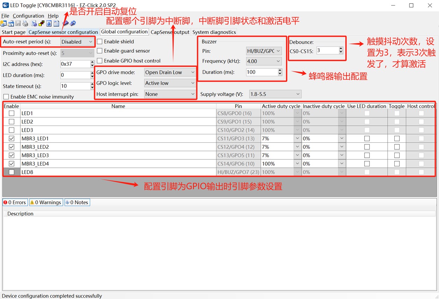This screenshot has height=299, width=439.
Task: Click the generate configuration gear-document icon
Action: (34, 23)
